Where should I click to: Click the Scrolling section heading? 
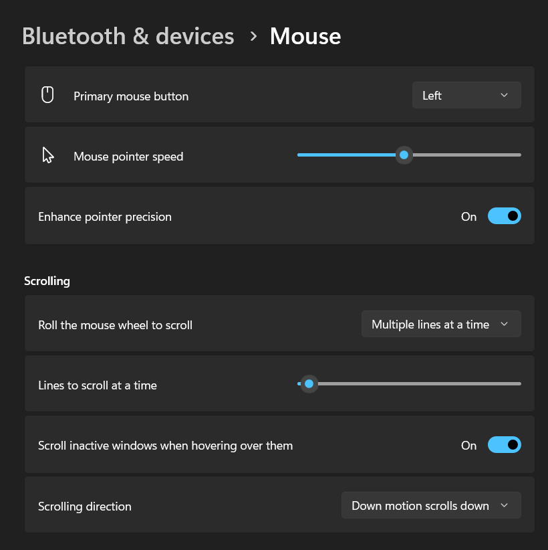[47, 281]
